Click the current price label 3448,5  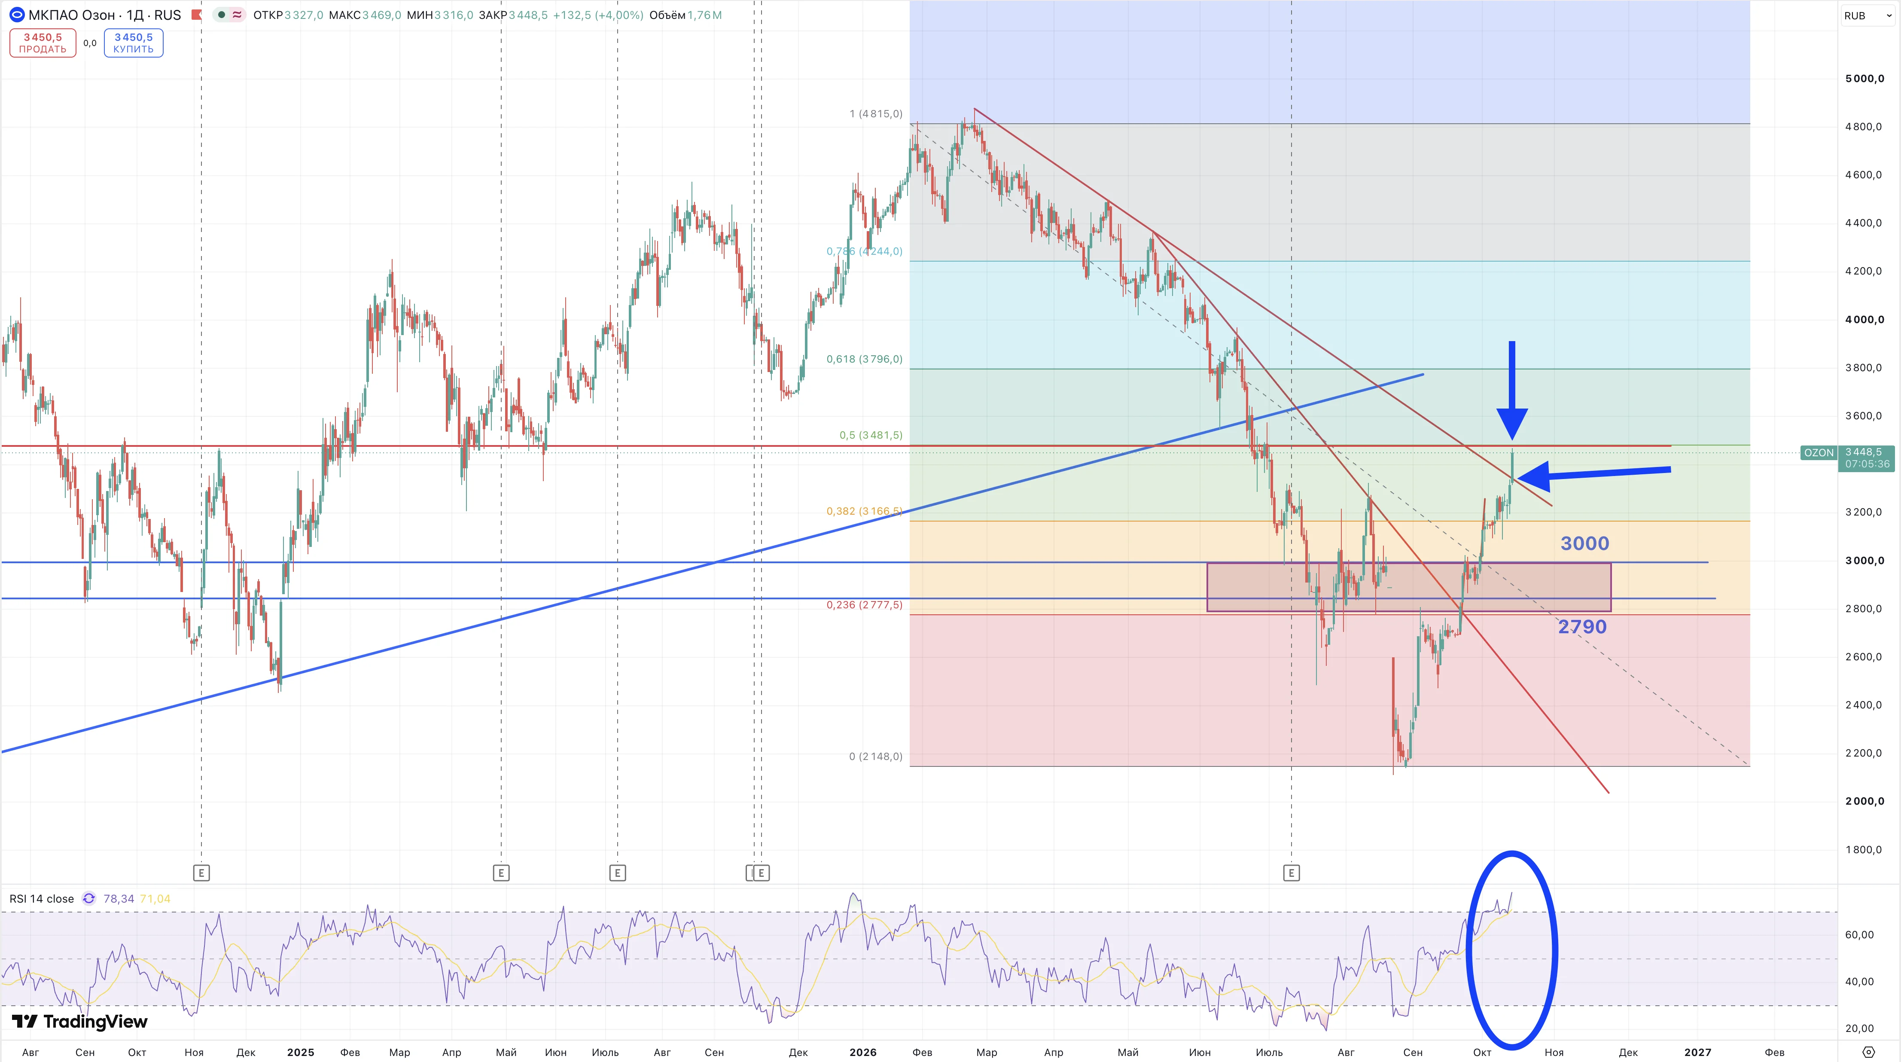pos(1863,452)
